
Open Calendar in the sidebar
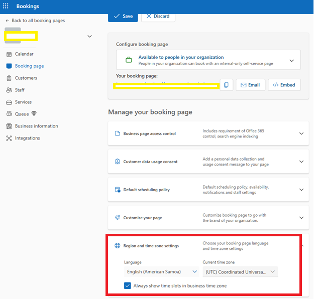24,54
